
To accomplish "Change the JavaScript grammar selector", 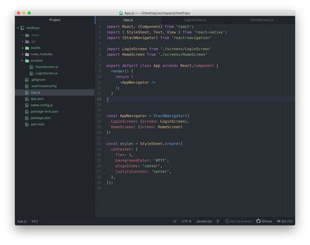I will pos(204,221).
